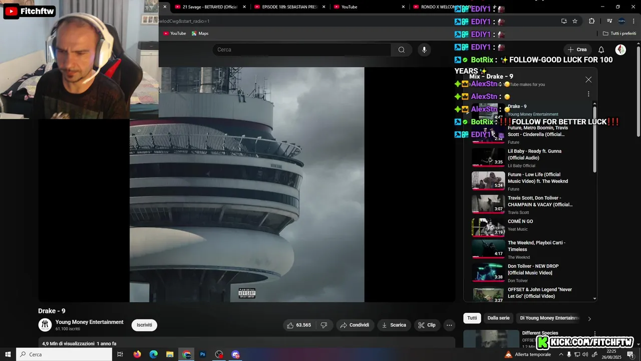Open Discord from the taskbar

click(x=236, y=354)
